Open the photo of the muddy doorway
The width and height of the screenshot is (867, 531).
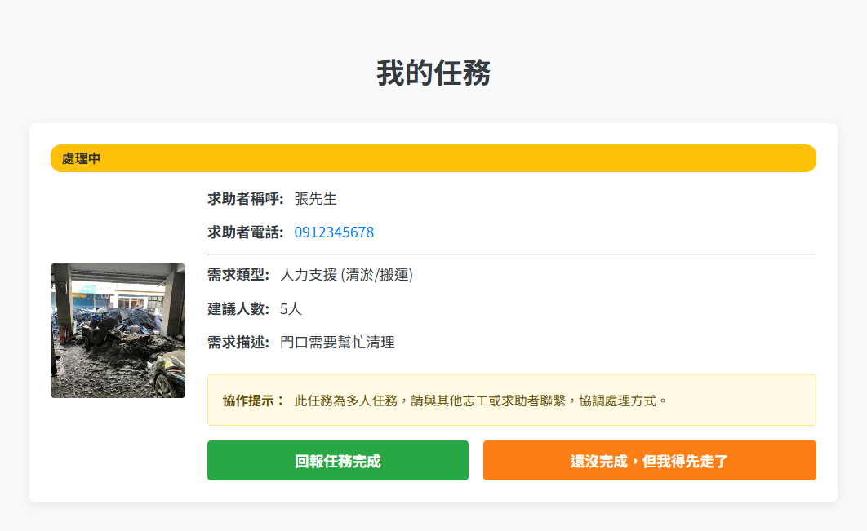coord(118,330)
